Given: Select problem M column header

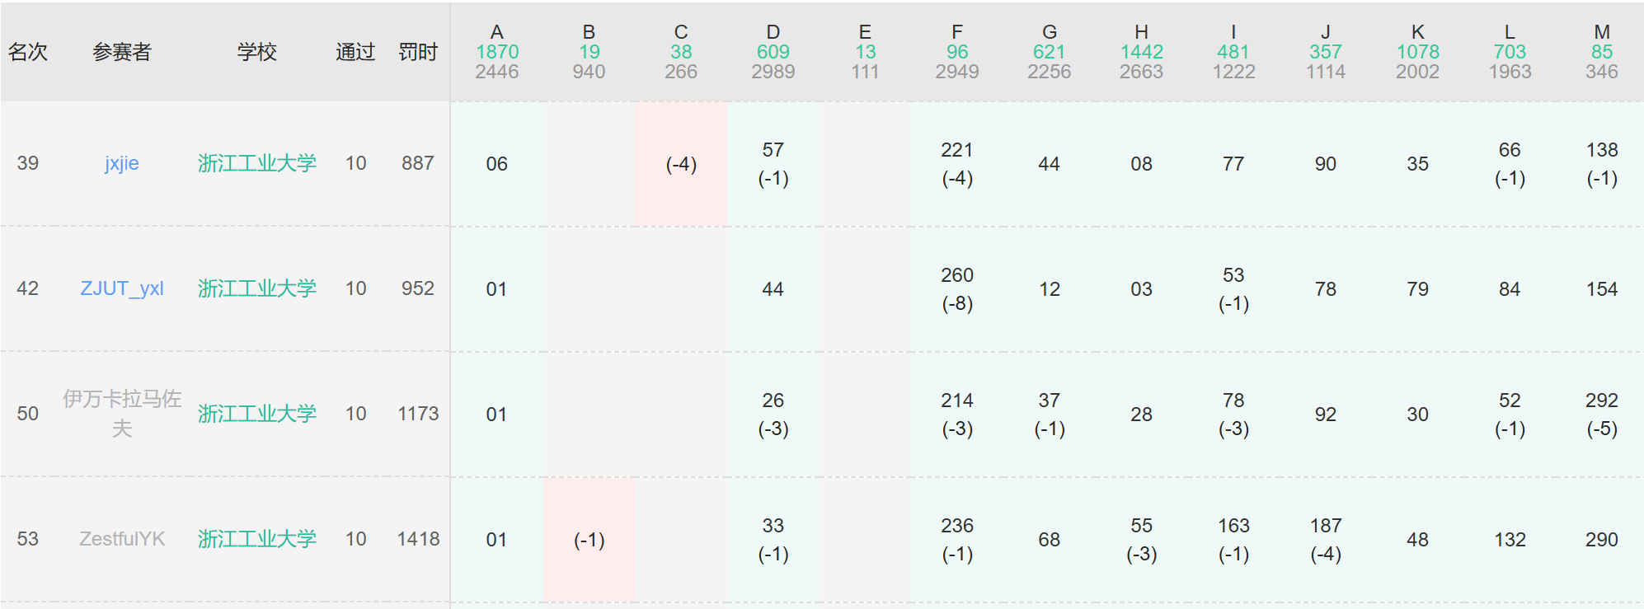Looking at the screenshot, I should tap(1601, 33).
